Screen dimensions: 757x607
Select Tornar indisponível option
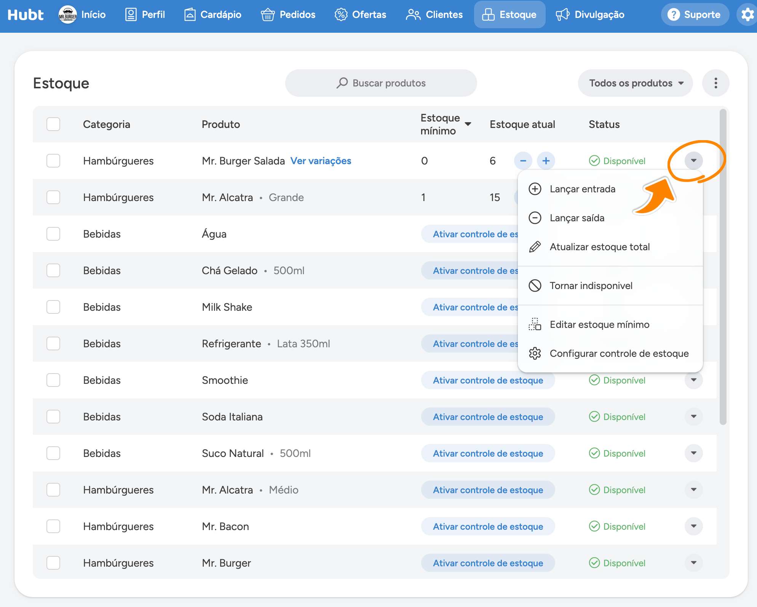click(x=610, y=286)
